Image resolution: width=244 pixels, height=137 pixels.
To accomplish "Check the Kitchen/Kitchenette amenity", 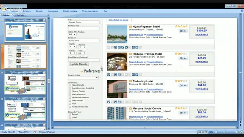I will pos(70,97).
